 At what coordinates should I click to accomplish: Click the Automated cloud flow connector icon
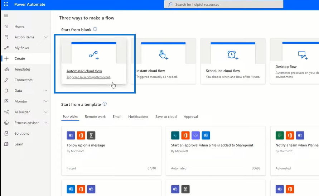[x=94, y=56]
